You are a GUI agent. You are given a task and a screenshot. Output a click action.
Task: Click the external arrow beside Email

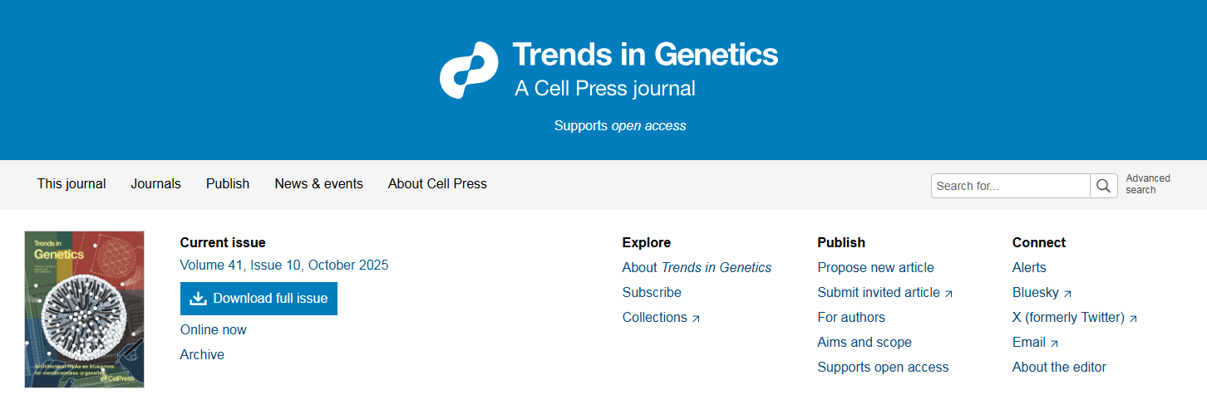(x=1054, y=343)
